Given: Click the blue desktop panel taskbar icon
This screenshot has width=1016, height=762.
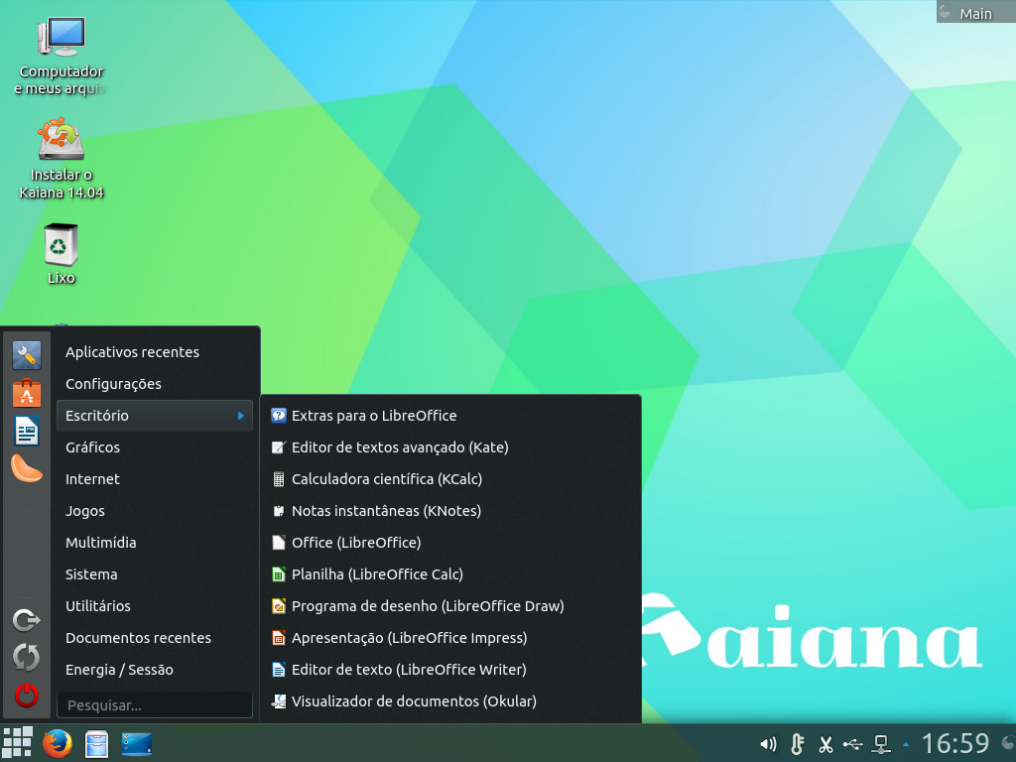Looking at the screenshot, I should click(137, 744).
